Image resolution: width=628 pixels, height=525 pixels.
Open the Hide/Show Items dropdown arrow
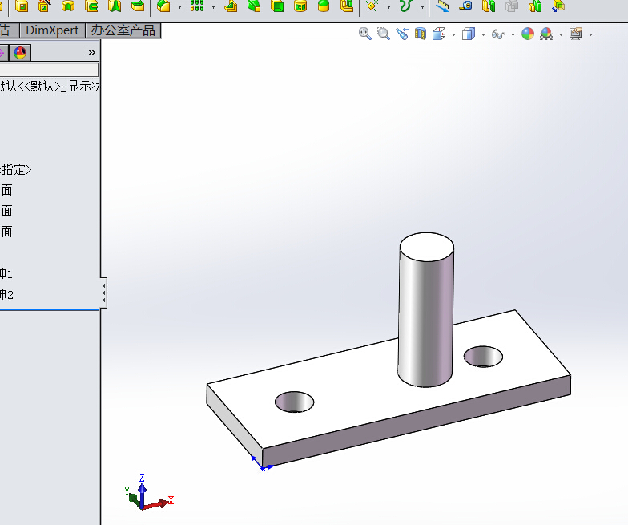point(513,35)
